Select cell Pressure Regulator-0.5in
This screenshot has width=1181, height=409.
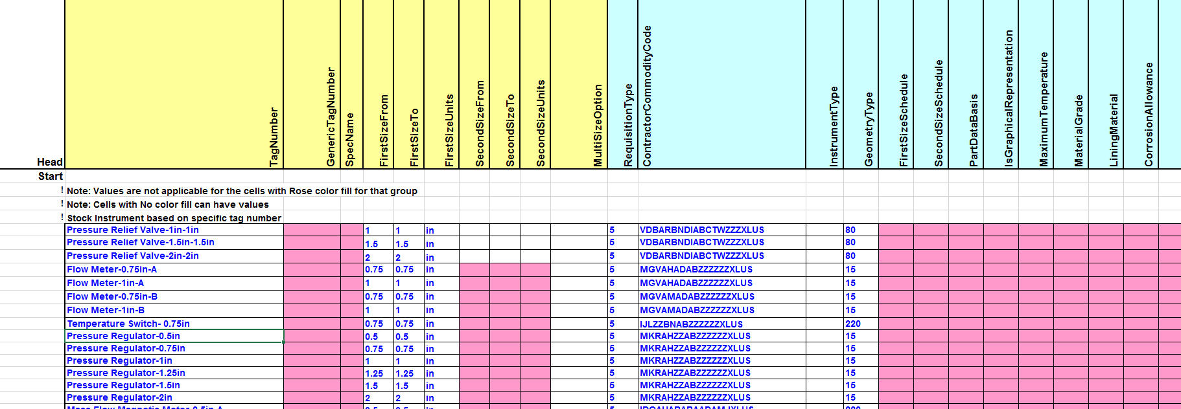tap(174, 336)
